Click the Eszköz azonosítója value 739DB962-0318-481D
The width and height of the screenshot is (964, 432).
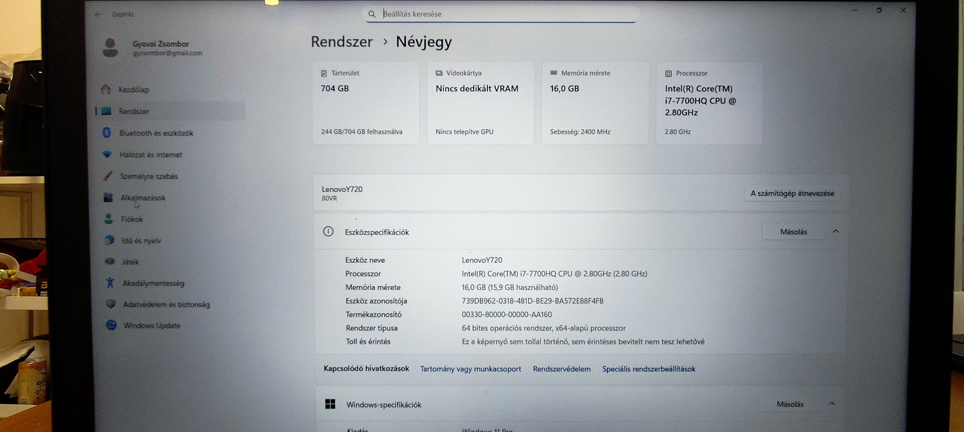[x=532, y=301]
